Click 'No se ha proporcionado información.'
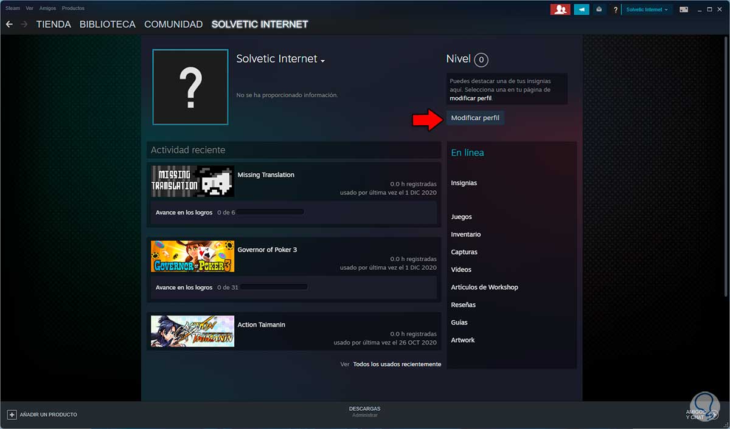 tap(287, 95)
